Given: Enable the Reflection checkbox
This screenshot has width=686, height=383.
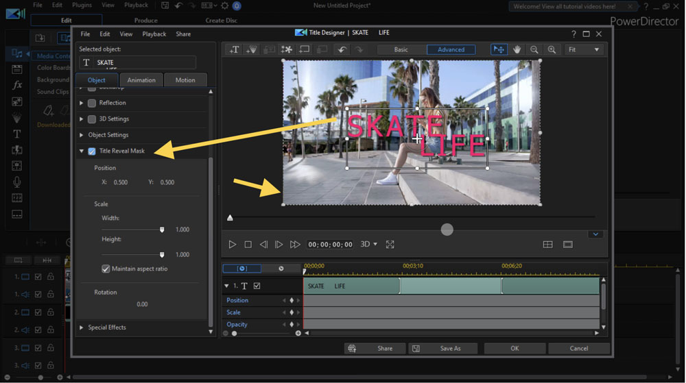Looking at the screenshot, I should click(92, 103).
